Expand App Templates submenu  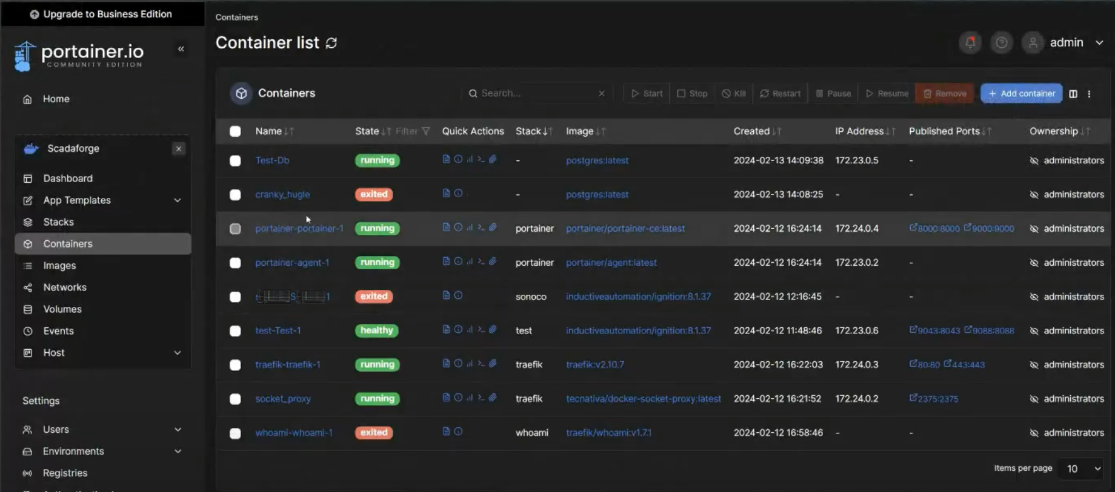coord(178,200)
